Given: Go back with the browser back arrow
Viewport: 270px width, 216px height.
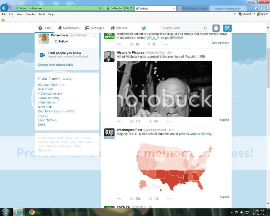Looking at the screenshot, I should click(x=4, y=8).
